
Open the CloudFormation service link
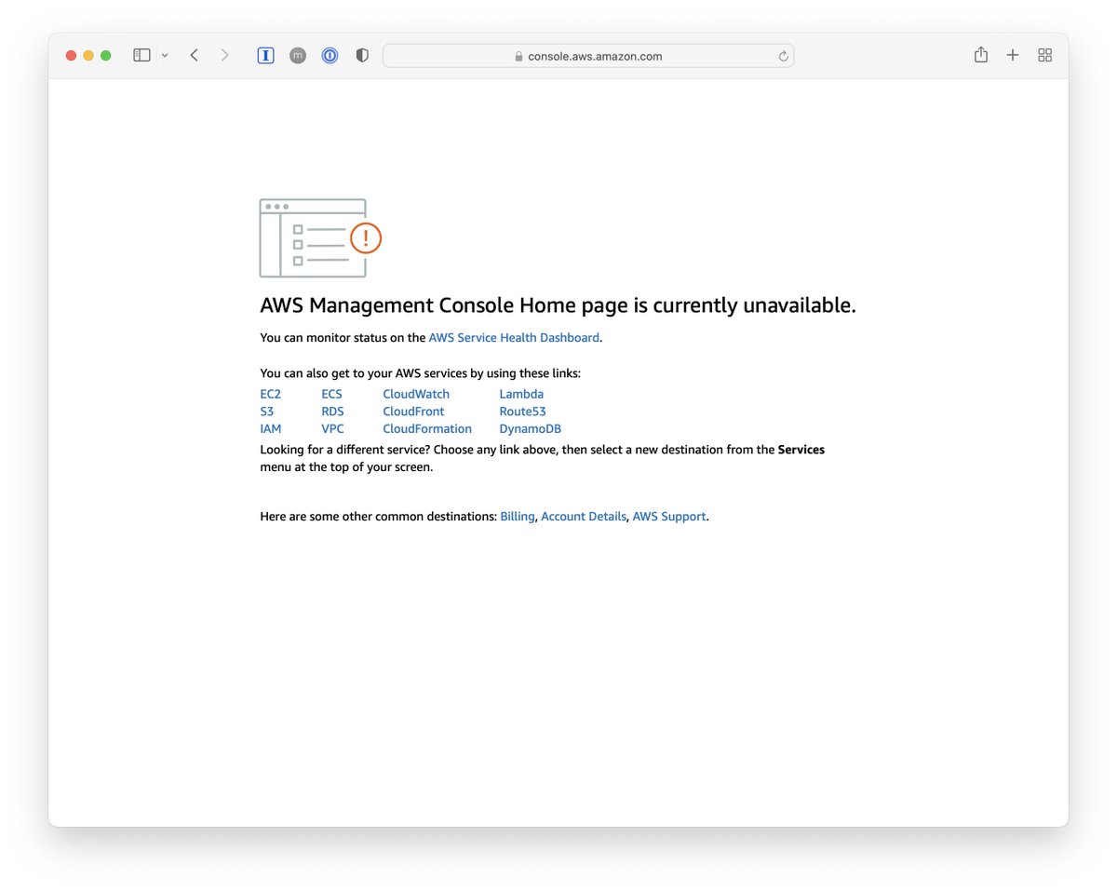tap(427, 429)
